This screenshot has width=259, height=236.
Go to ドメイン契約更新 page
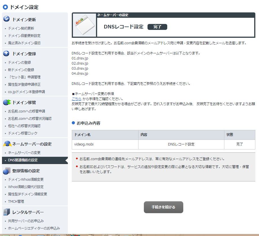pyautogui.click(x=21, y=28)
